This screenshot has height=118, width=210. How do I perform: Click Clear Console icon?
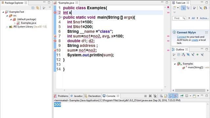(161, 96)
